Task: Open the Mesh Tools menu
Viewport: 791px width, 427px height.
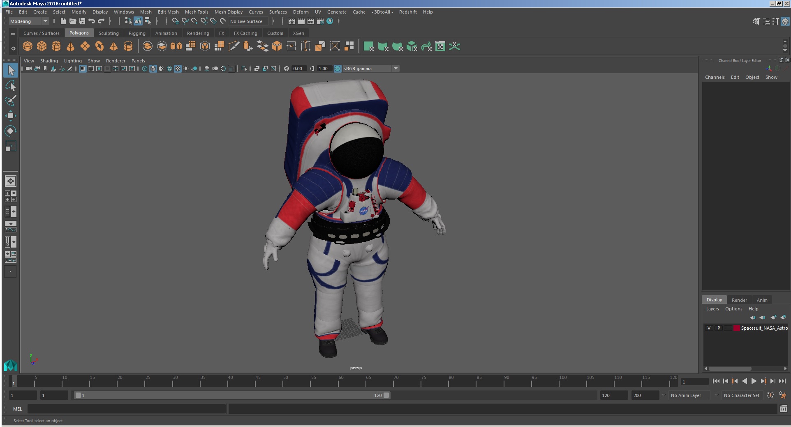Action: pos(197,12)
